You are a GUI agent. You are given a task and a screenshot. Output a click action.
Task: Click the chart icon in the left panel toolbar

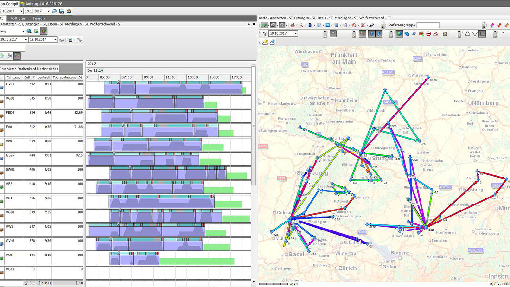pos(37,31)
